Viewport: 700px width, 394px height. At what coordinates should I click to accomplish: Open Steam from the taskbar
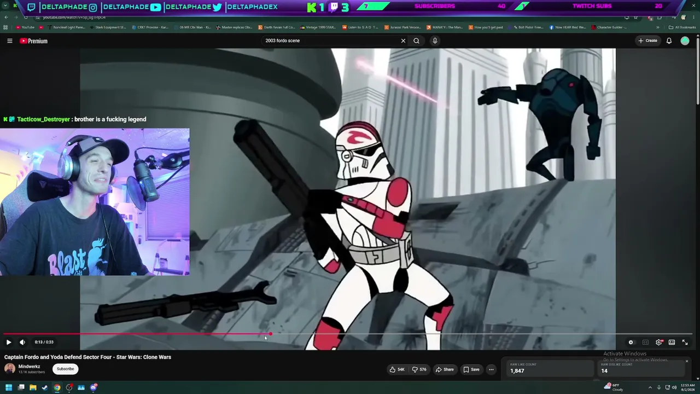45,387
